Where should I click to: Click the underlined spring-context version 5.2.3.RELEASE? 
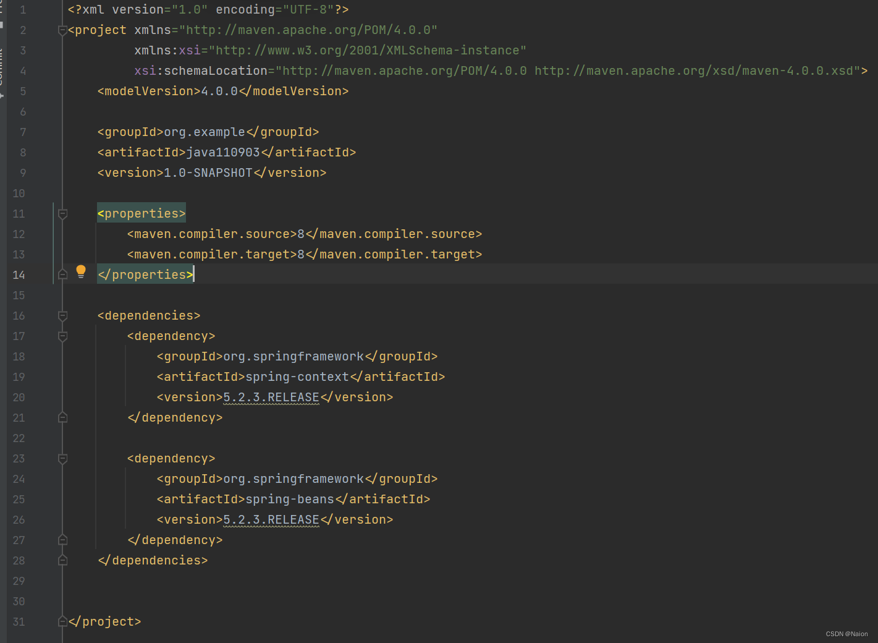pos(271,397)
